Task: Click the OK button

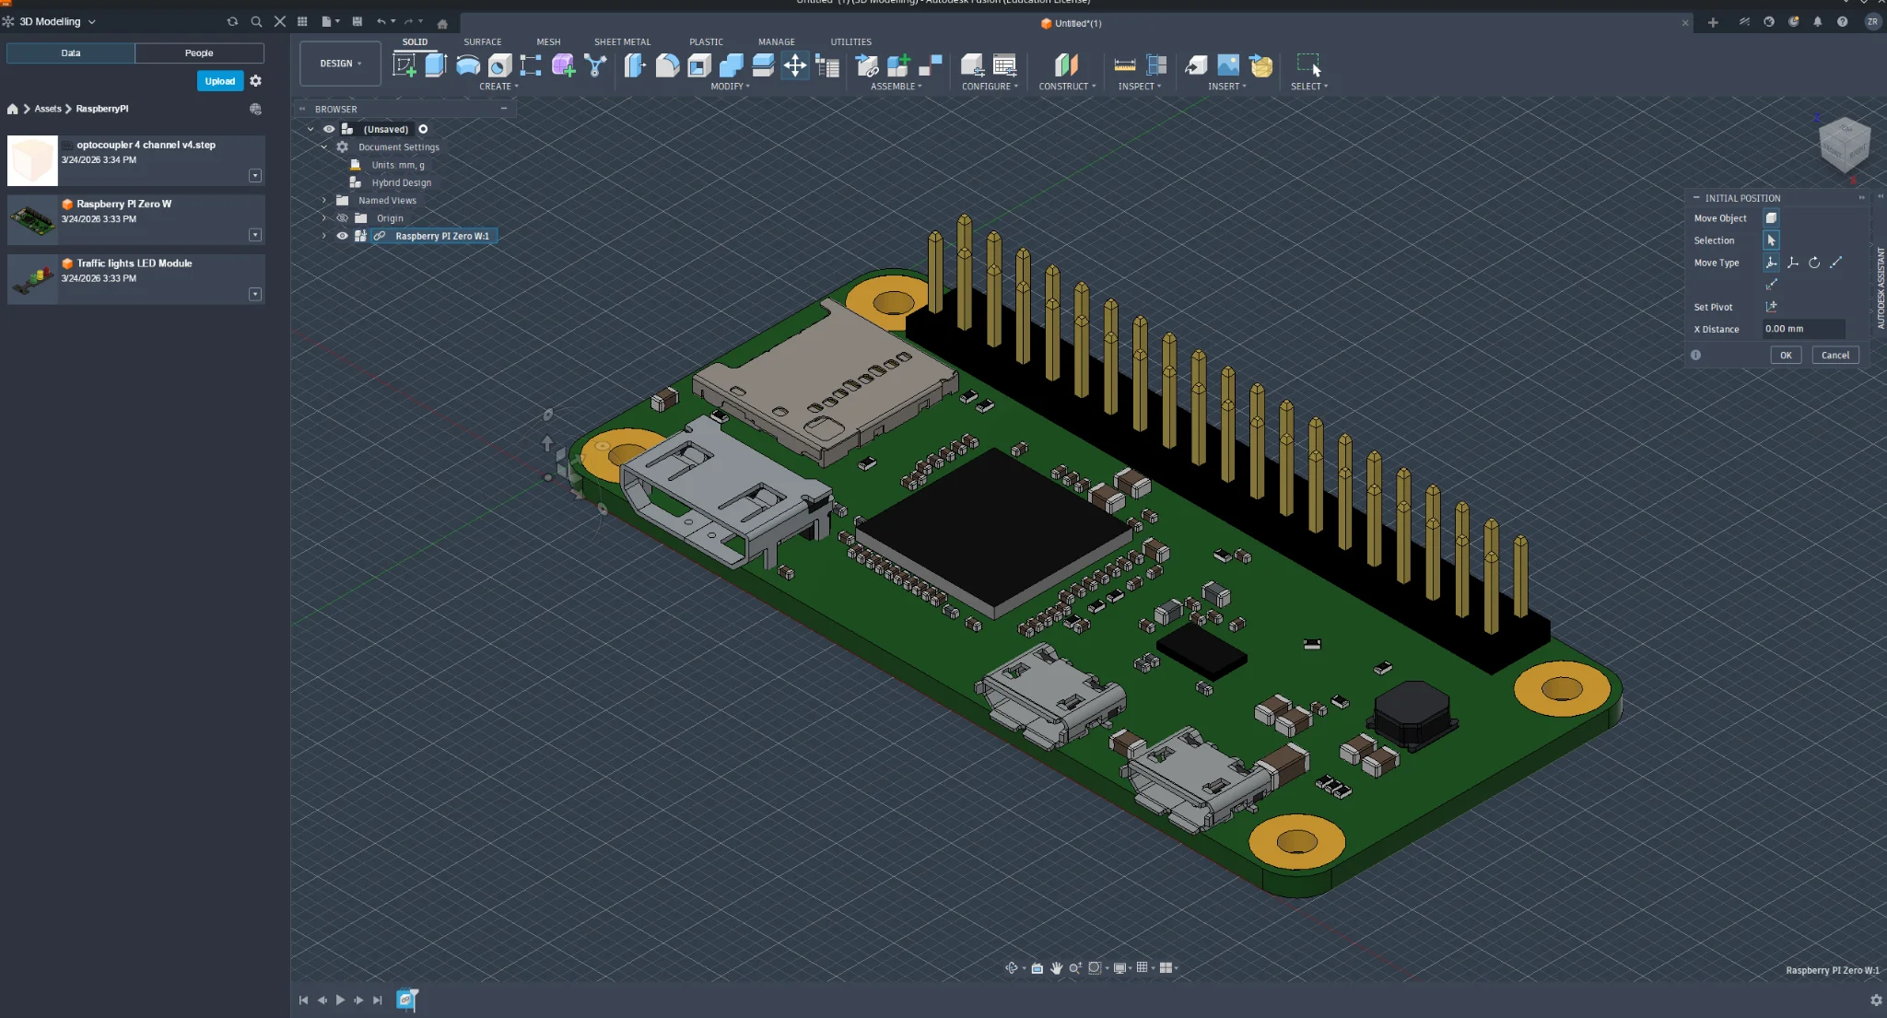Action: coord(1786,356)
